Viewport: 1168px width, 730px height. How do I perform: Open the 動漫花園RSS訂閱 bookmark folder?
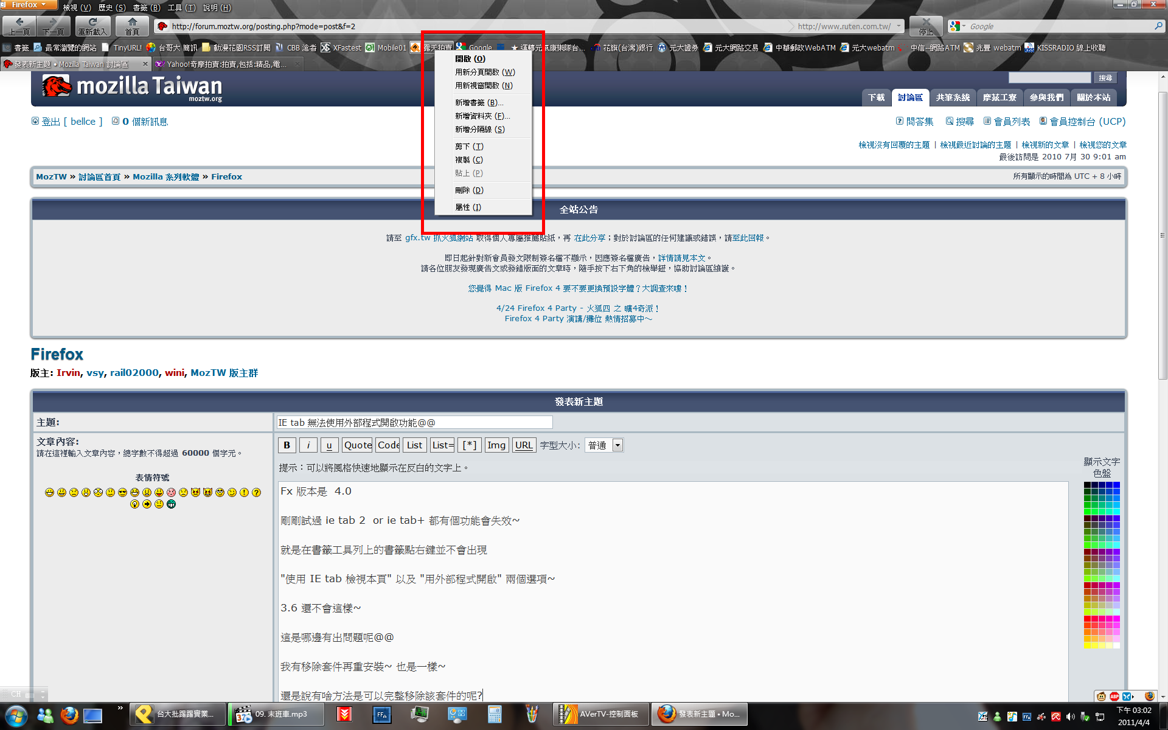[x=235, y=47]
